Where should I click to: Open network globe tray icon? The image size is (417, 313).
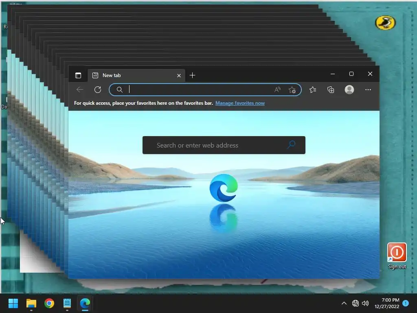click(355, 303)
